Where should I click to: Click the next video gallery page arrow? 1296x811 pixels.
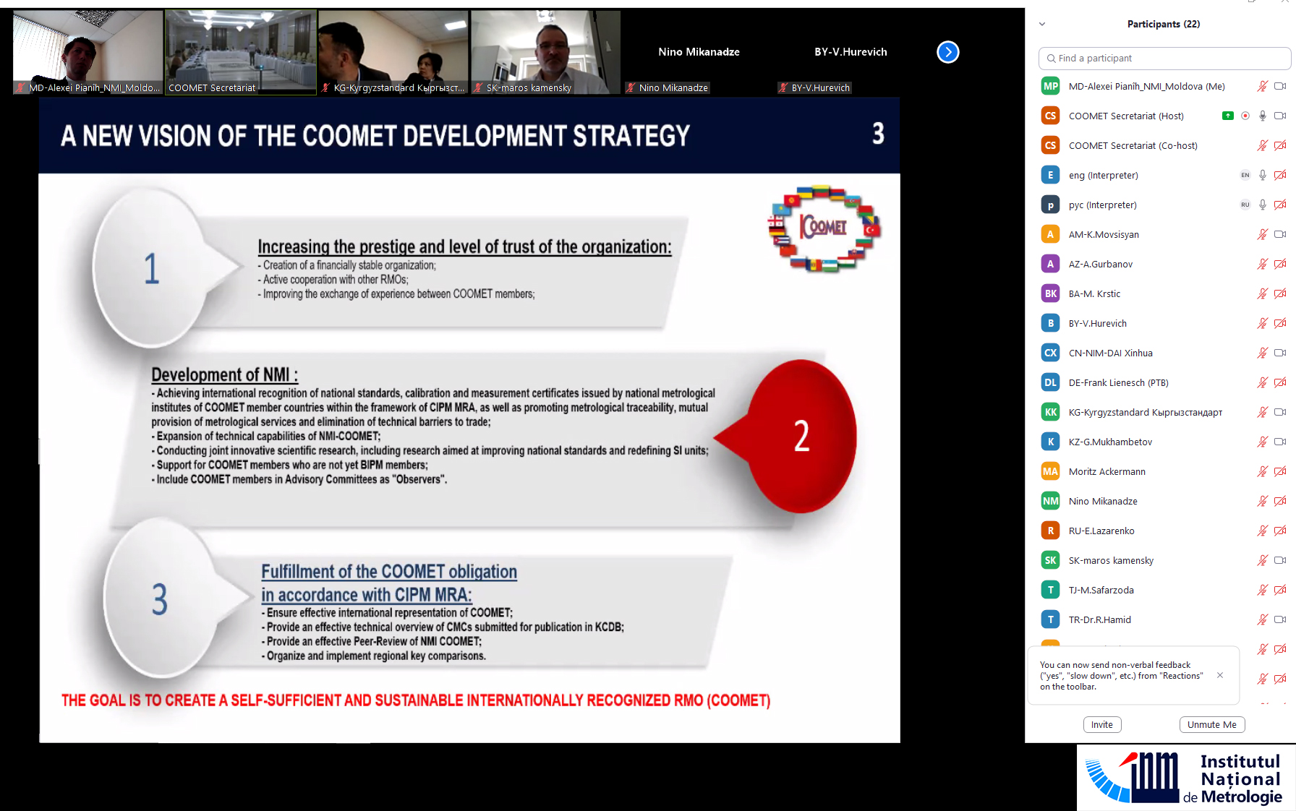(947, 52)
